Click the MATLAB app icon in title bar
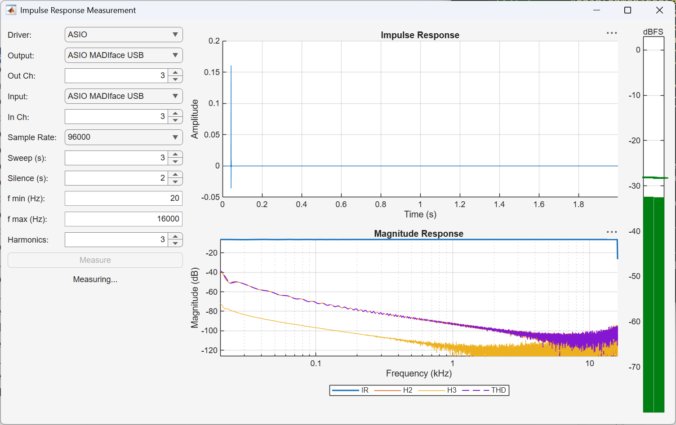The height and width of the screenshot is (425, 676). point(11,10)
